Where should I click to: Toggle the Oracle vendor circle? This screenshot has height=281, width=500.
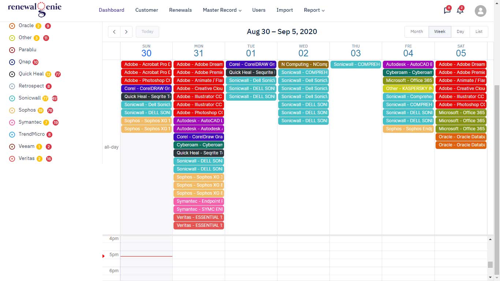tap(12, 26)
